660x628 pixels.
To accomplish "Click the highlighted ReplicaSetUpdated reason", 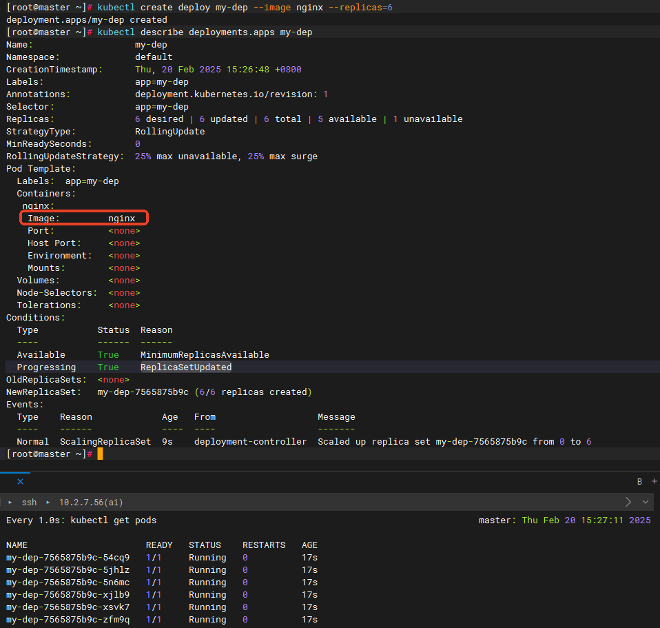I will pos(185,367).
